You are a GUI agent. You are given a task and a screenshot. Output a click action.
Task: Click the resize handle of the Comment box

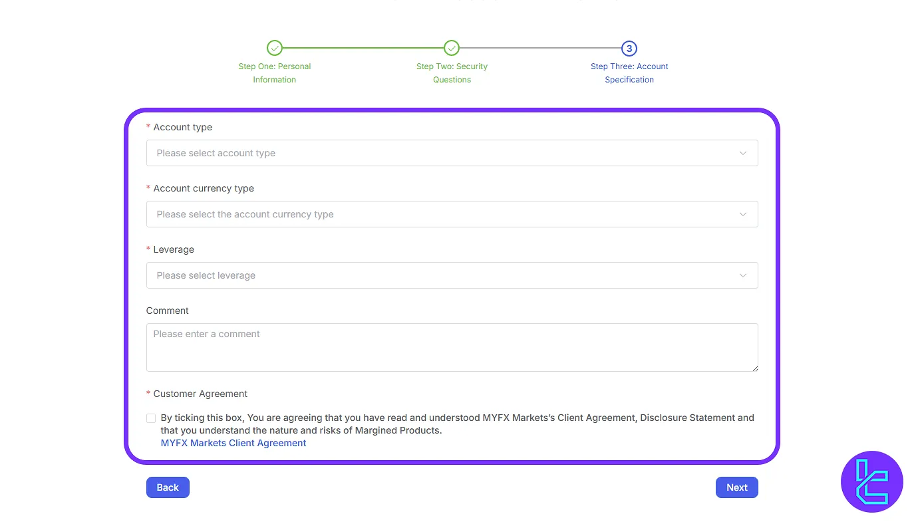click(754, 368)
